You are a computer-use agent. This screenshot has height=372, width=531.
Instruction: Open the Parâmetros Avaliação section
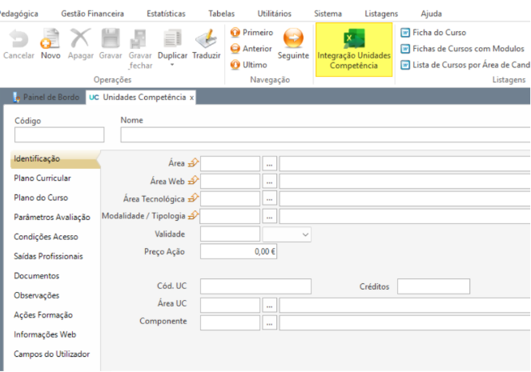click(x=52, y=217)
